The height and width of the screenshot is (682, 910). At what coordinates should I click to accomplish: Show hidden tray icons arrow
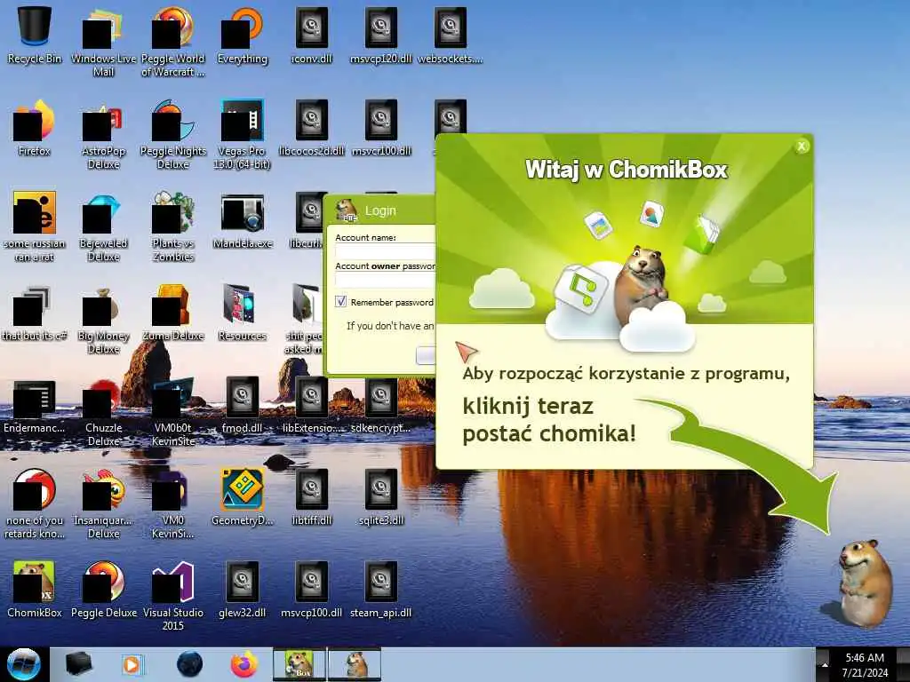tap(824, 665)
